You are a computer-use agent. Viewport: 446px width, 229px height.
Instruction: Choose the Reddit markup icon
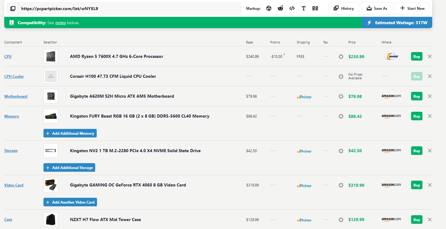pos(280,9)
